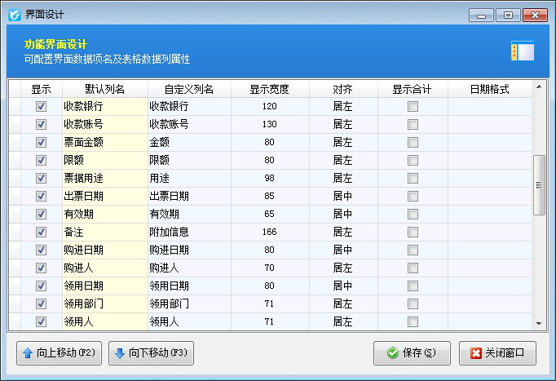This screenshot has height=381, width=556.
Task: Open alignment cell for 购进日期 row
Action: click(343, 250)
